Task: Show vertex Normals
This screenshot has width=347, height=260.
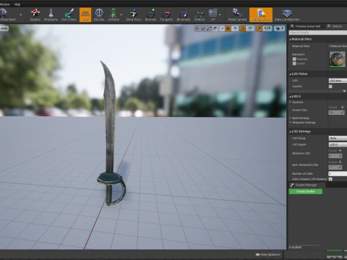Action: pyautogui.click(x=150, y=15)
